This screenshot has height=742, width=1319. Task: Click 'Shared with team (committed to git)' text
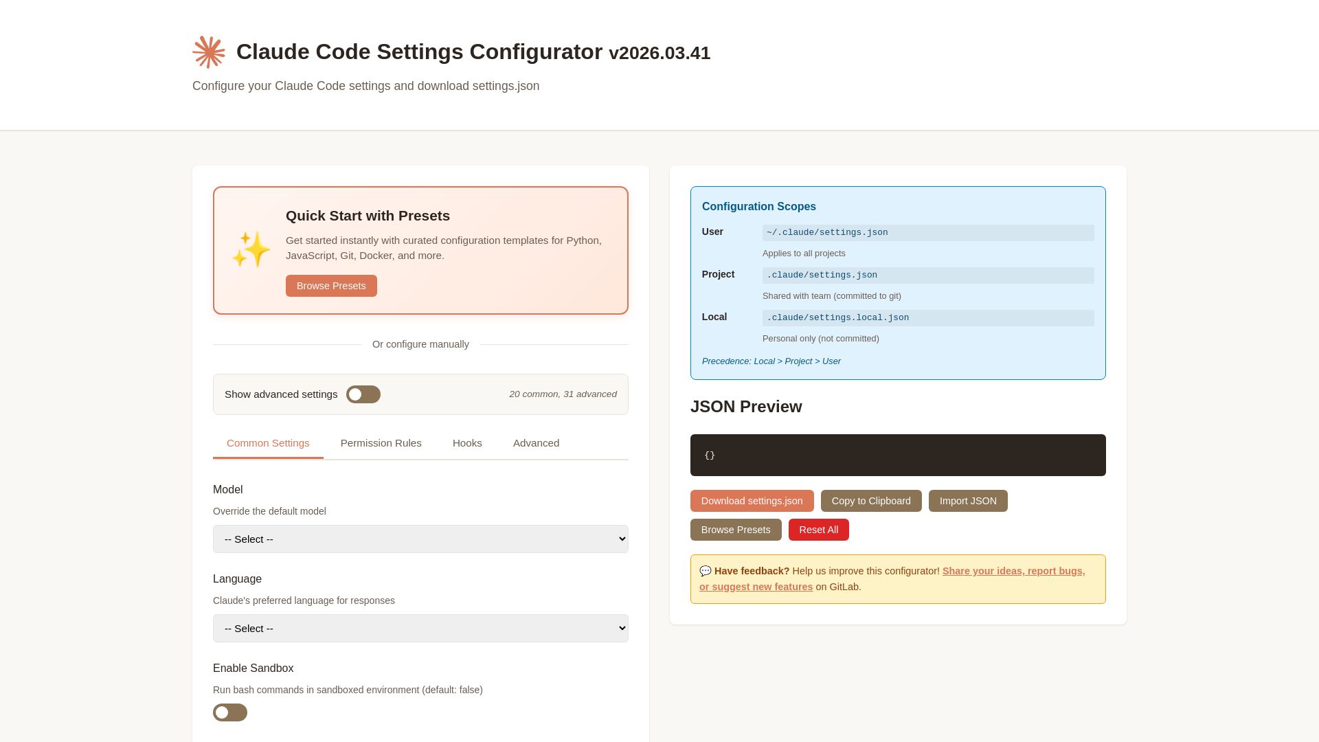pyautogui.click(x=832, y=296)
